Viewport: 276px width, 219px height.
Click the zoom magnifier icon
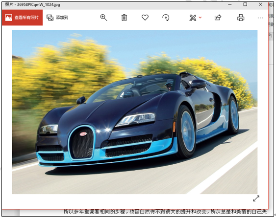pos(103,18)
